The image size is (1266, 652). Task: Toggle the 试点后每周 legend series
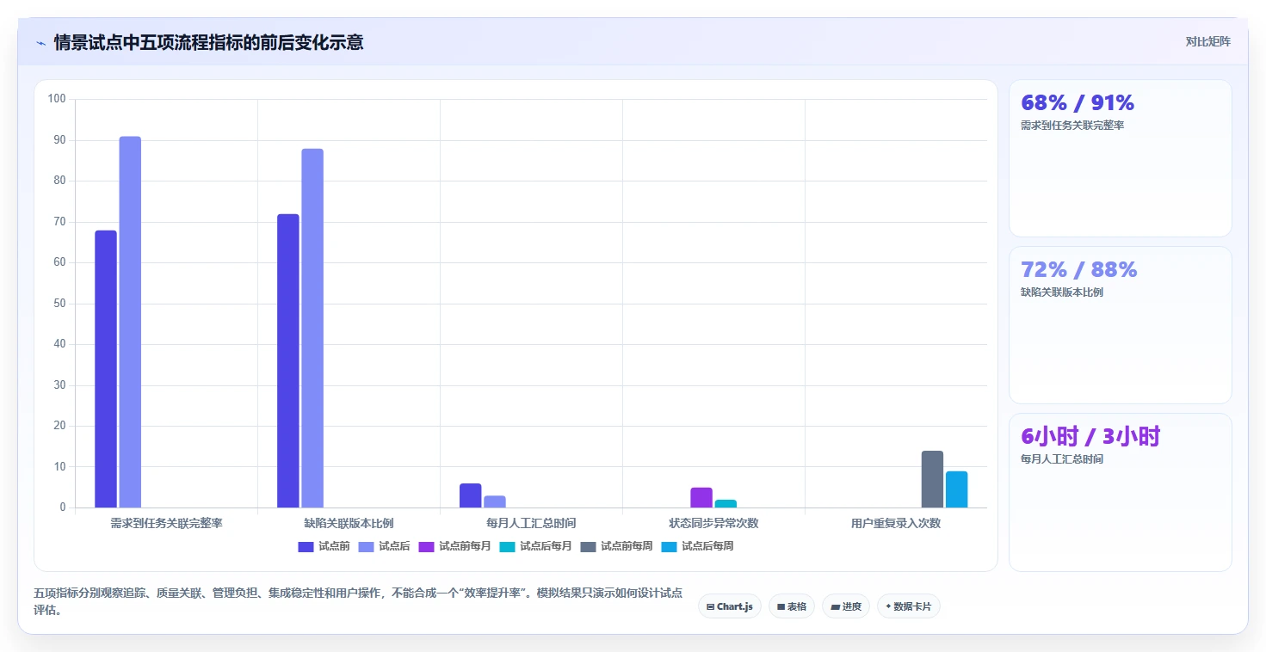point(697,546)
